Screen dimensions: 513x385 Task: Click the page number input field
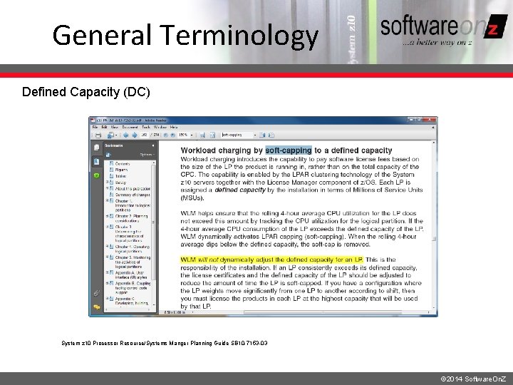coord(144,135)
